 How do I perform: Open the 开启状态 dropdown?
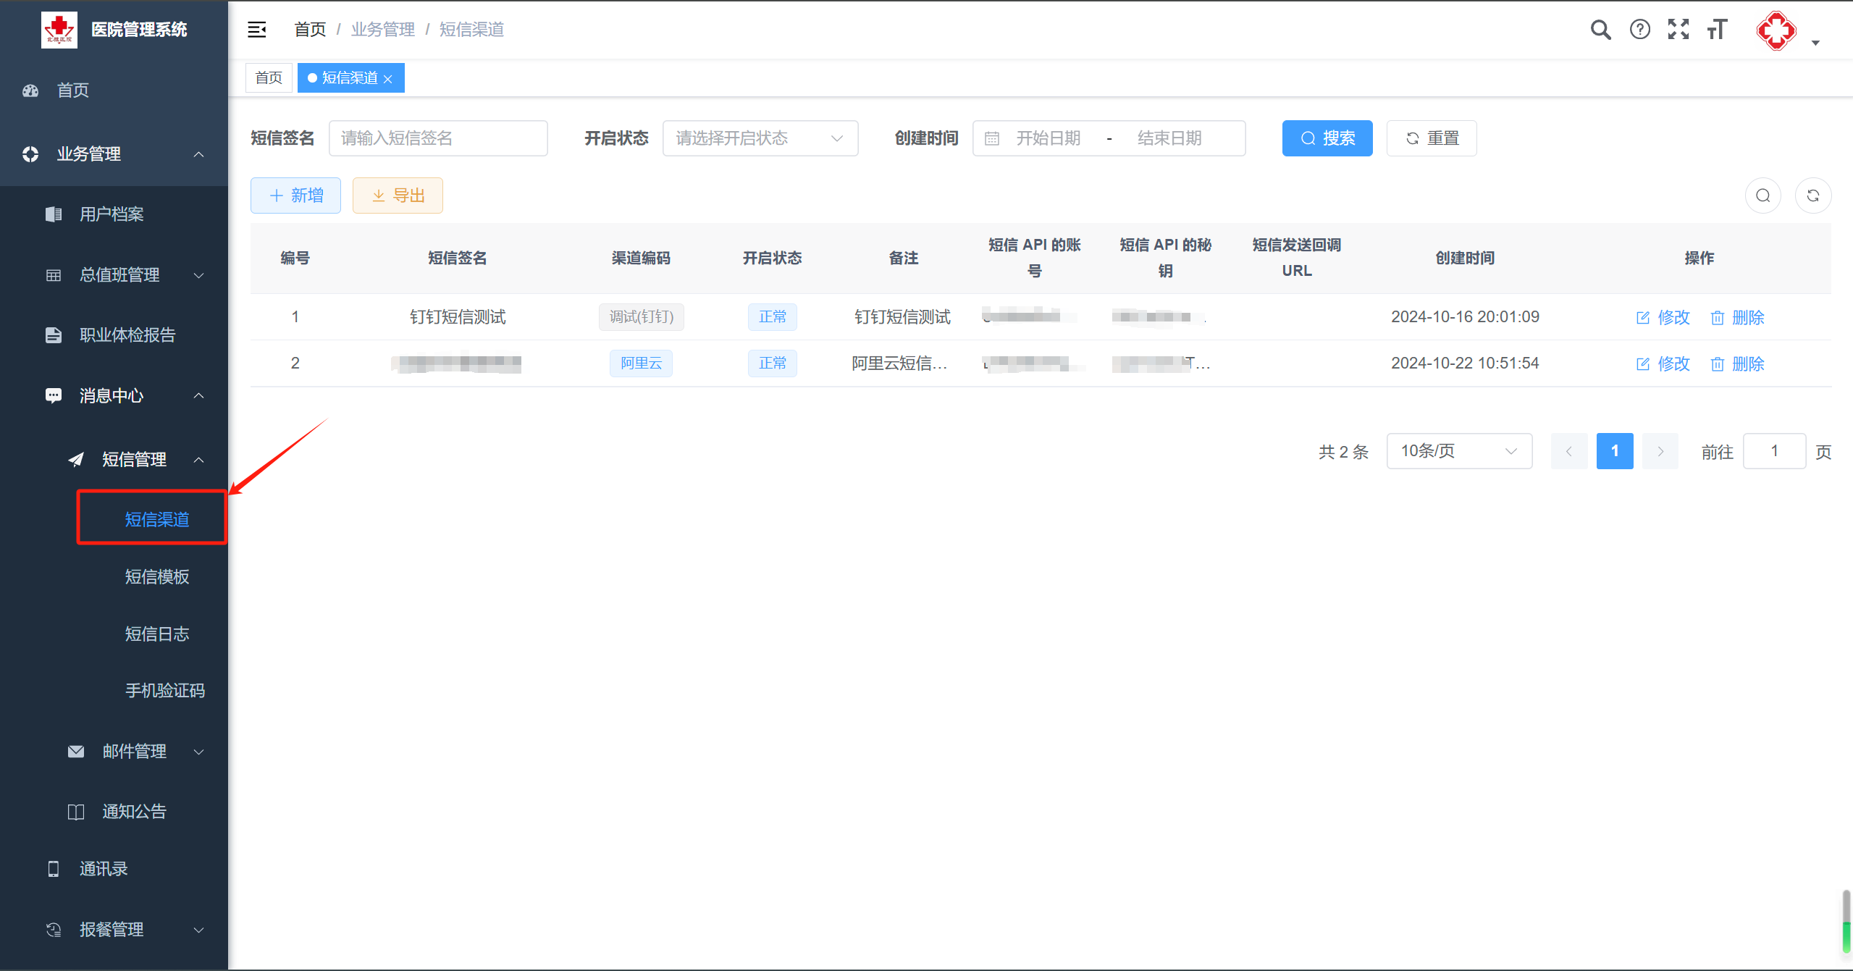pos(760,138)
